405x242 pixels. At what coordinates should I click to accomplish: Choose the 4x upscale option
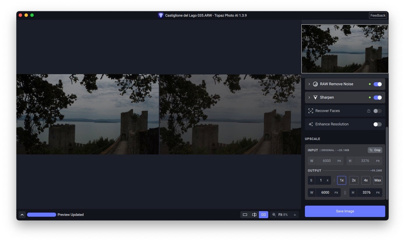pos(366,180)
